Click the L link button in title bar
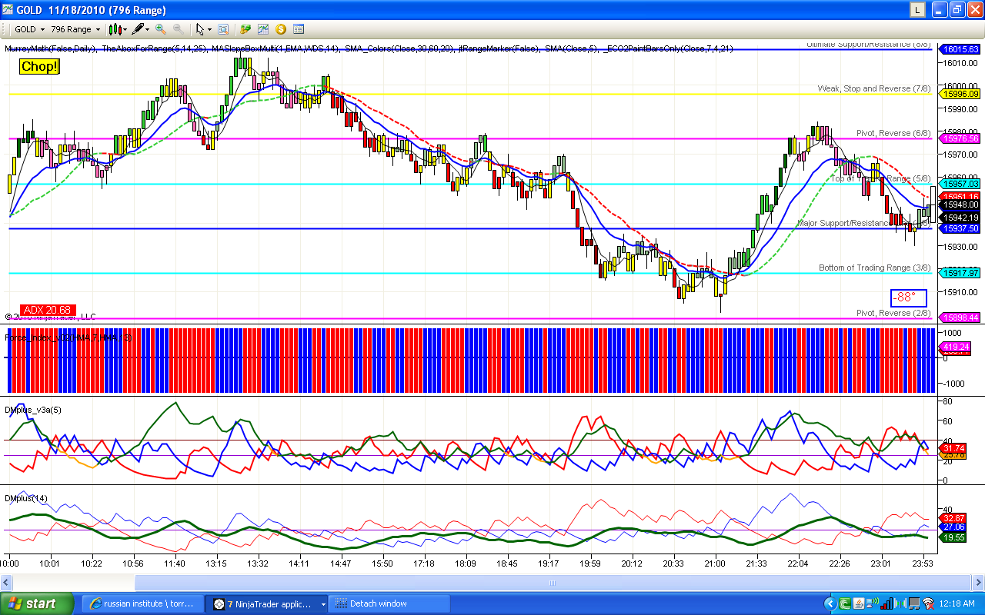The width and height of the screenshot is (985, 615). point(917,10)
